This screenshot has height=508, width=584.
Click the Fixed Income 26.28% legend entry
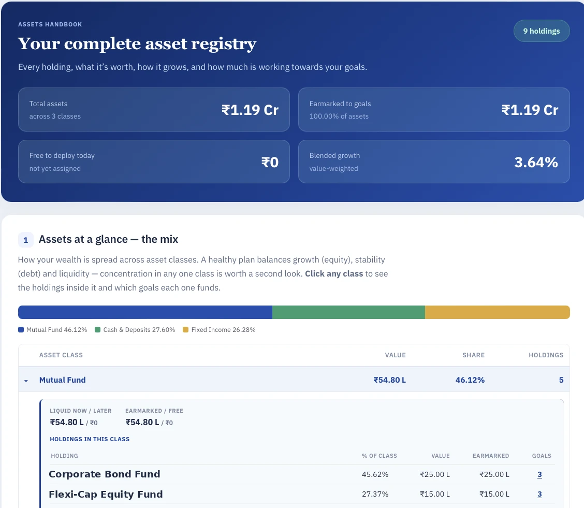point(219,329)
